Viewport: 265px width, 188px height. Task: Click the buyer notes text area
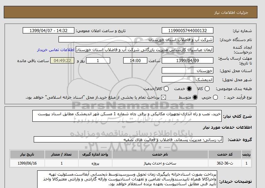[x=127, y=179]
